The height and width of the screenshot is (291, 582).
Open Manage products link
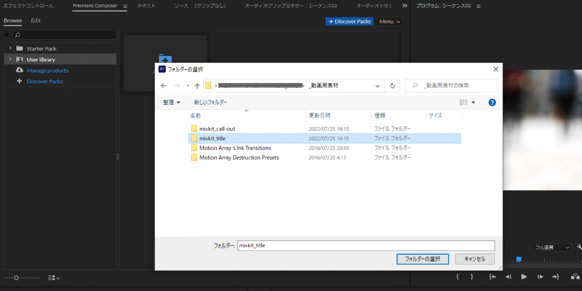(48, 70)
